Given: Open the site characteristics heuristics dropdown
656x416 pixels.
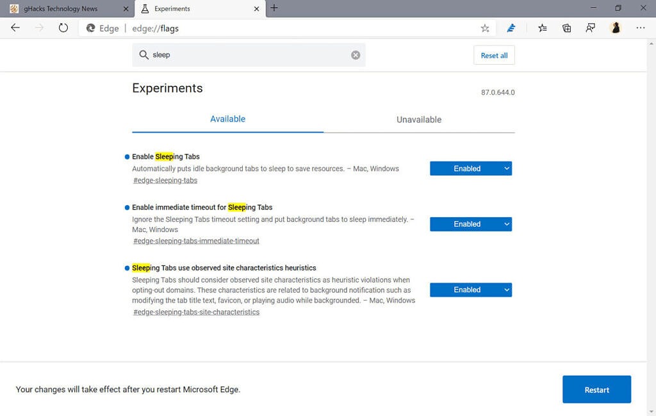Looking at the screenshot, I should (470, 289).
